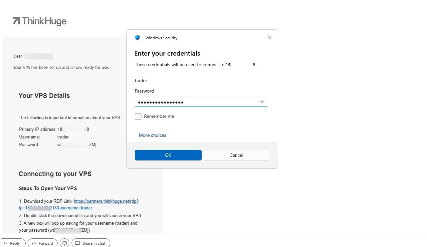
Task: Click the Share in chat bubble icon
Action: (x=78, y=243)
